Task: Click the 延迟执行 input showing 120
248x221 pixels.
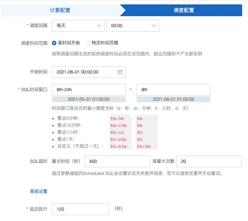Action: (80, 209)
